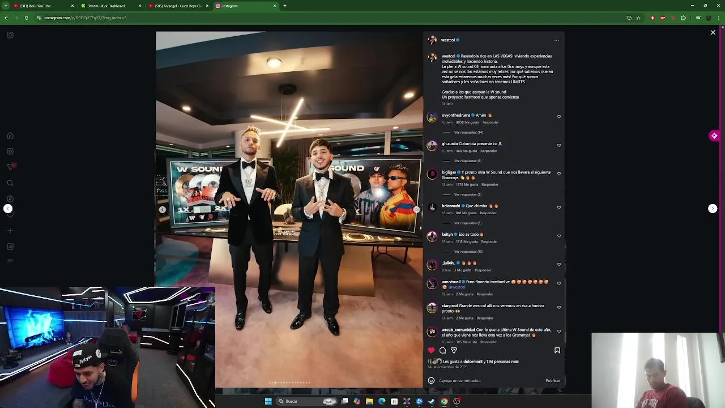Like the post with the red heart

pos(431,350)
